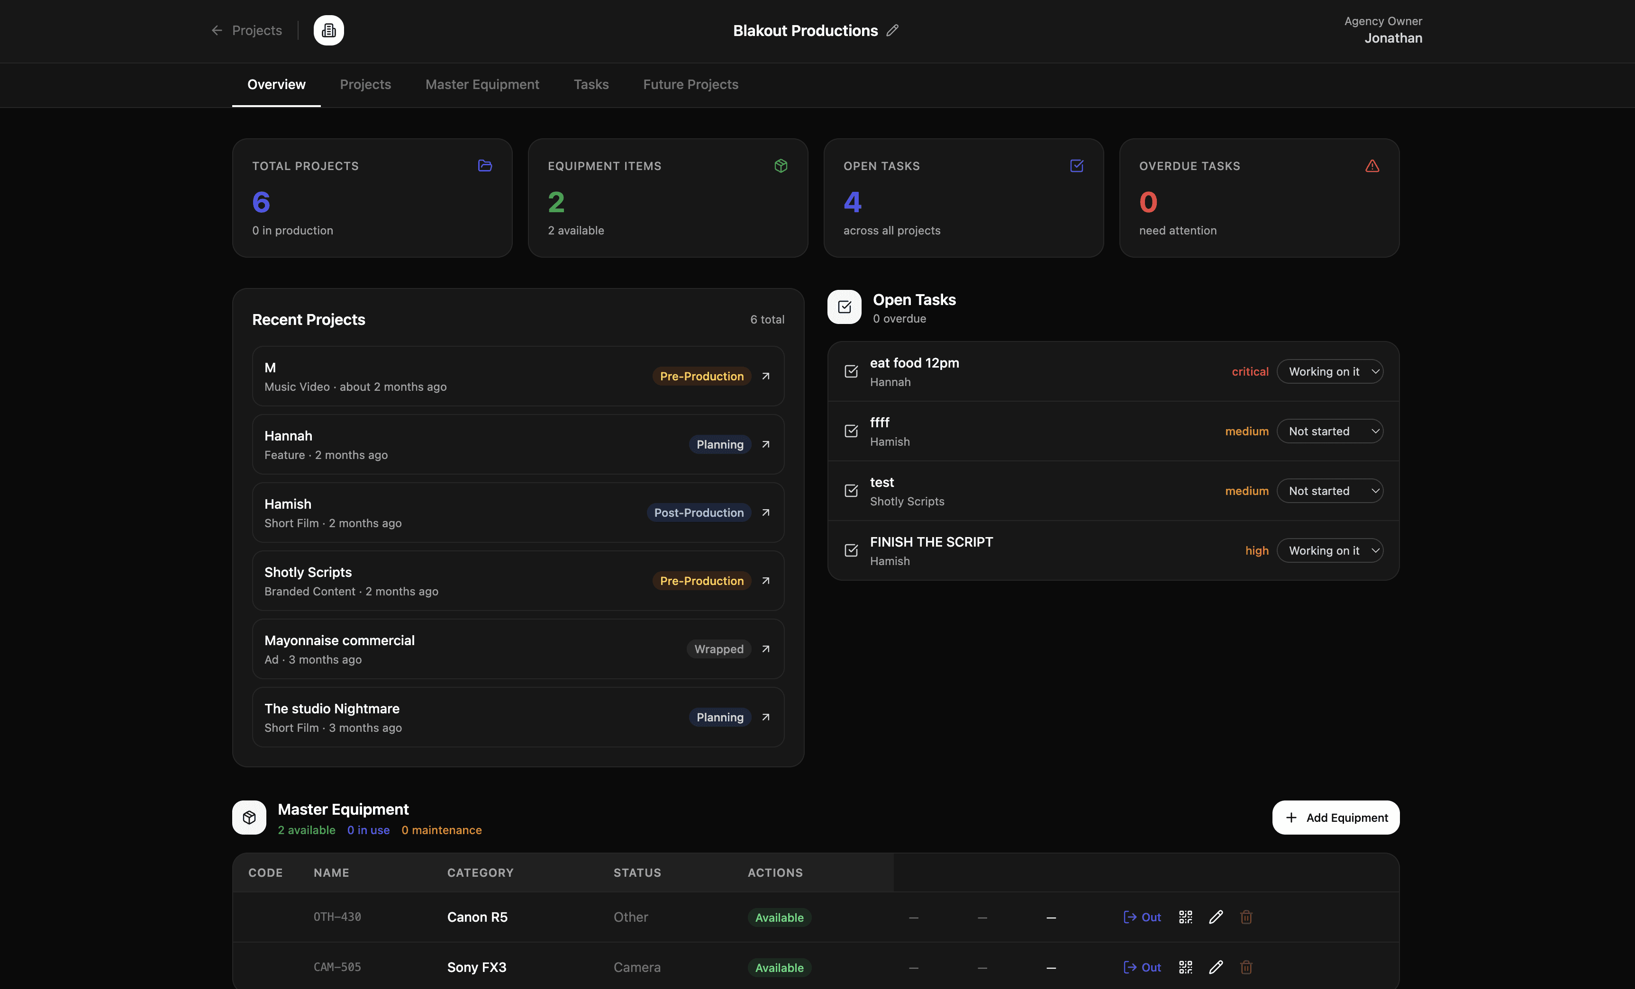Click the Planning badge on The studio Nightmare
The width and height of the screenshot is (1635, 989).
pyautogui.click(x=719, y=717)
